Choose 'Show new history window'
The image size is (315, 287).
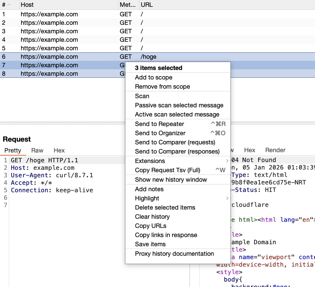pyautogui.click(x=178, y=180)
